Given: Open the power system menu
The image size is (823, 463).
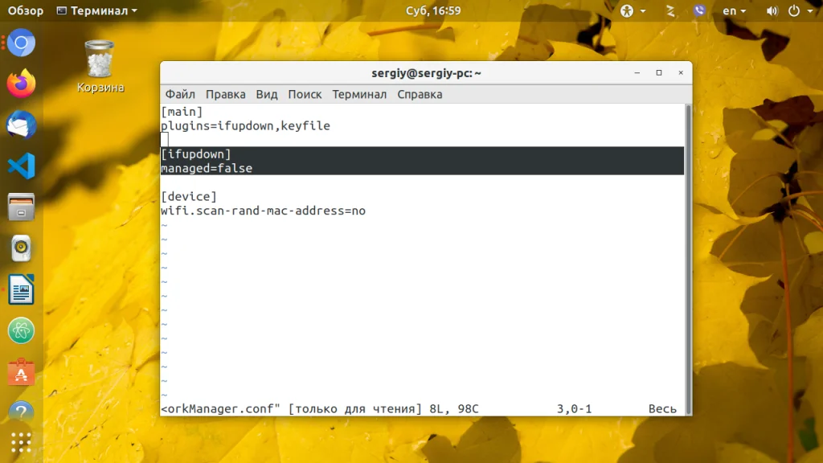Looking at the screenshot, I should [800, 10].
